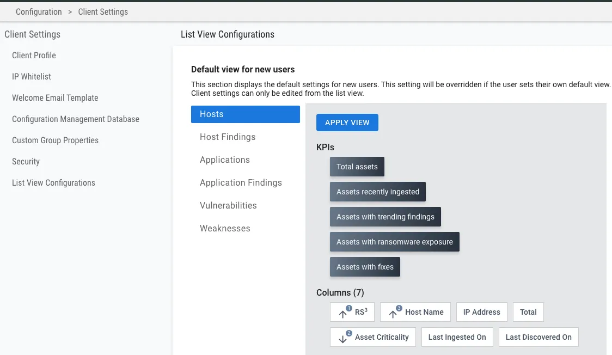Open Configuration Management Database settings

[x=76, y=119]
